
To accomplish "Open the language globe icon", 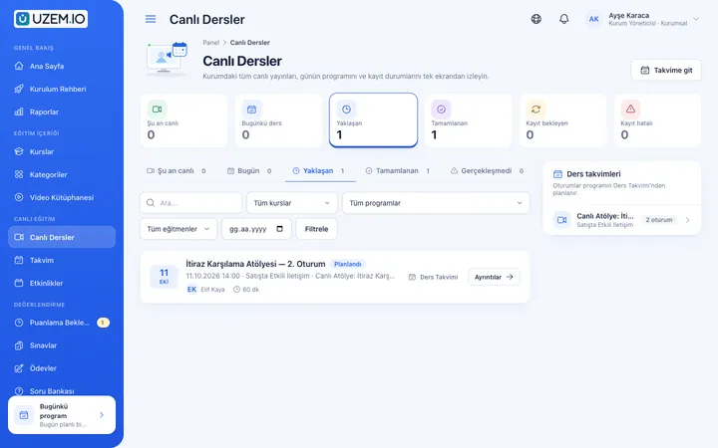I will coord(537,19).
